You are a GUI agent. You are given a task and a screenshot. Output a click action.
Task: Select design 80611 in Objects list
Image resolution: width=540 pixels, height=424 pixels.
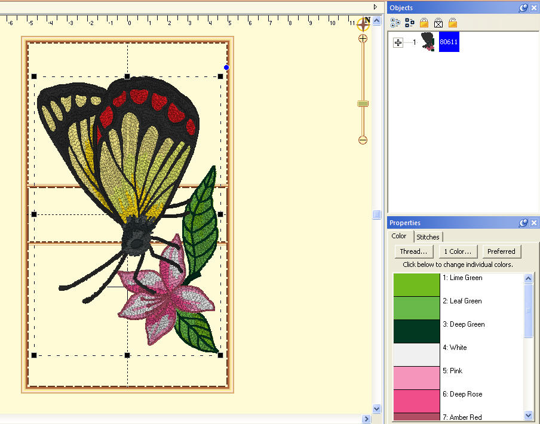pos(449,42)
